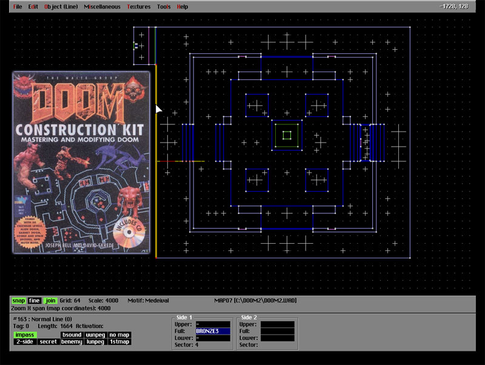Click the Doom Construction Kit book cover image
485x365 pixels.
tap(81, 162)
